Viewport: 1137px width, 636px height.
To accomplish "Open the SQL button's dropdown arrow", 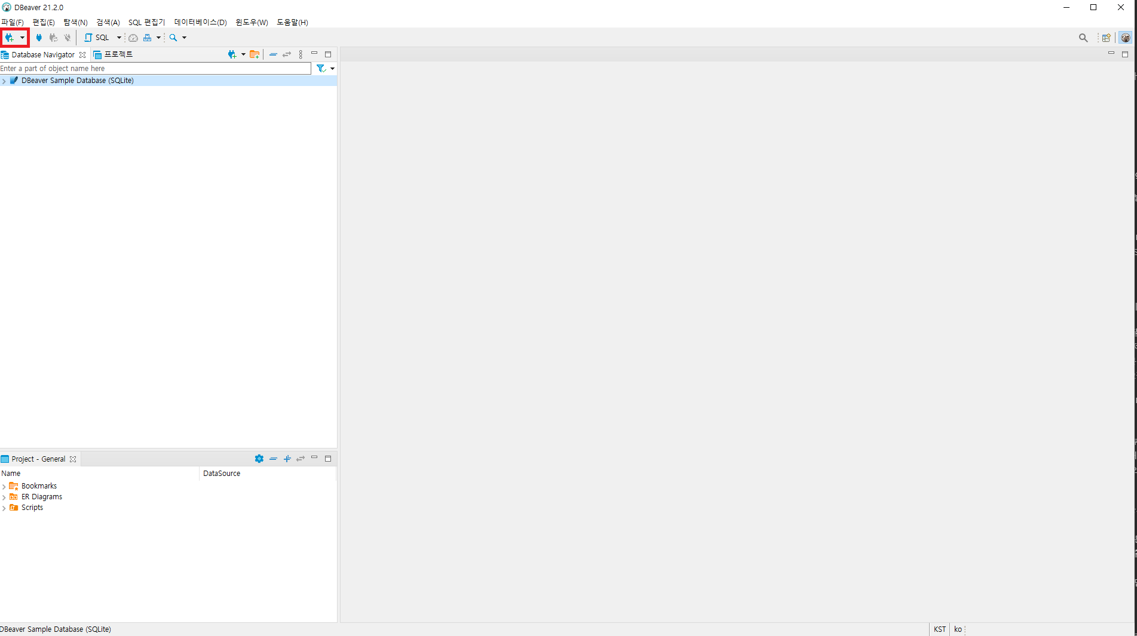I will point(119,38).
